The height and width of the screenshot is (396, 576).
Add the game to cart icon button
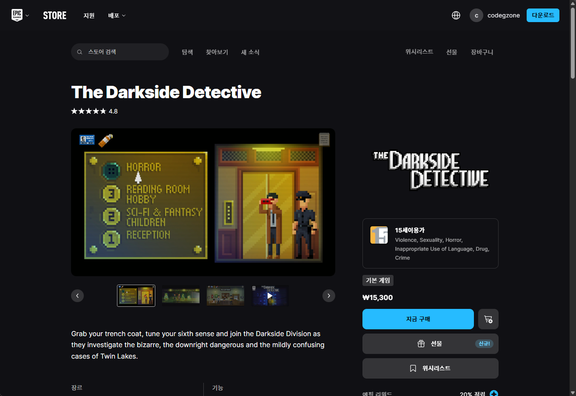[488, 319]
